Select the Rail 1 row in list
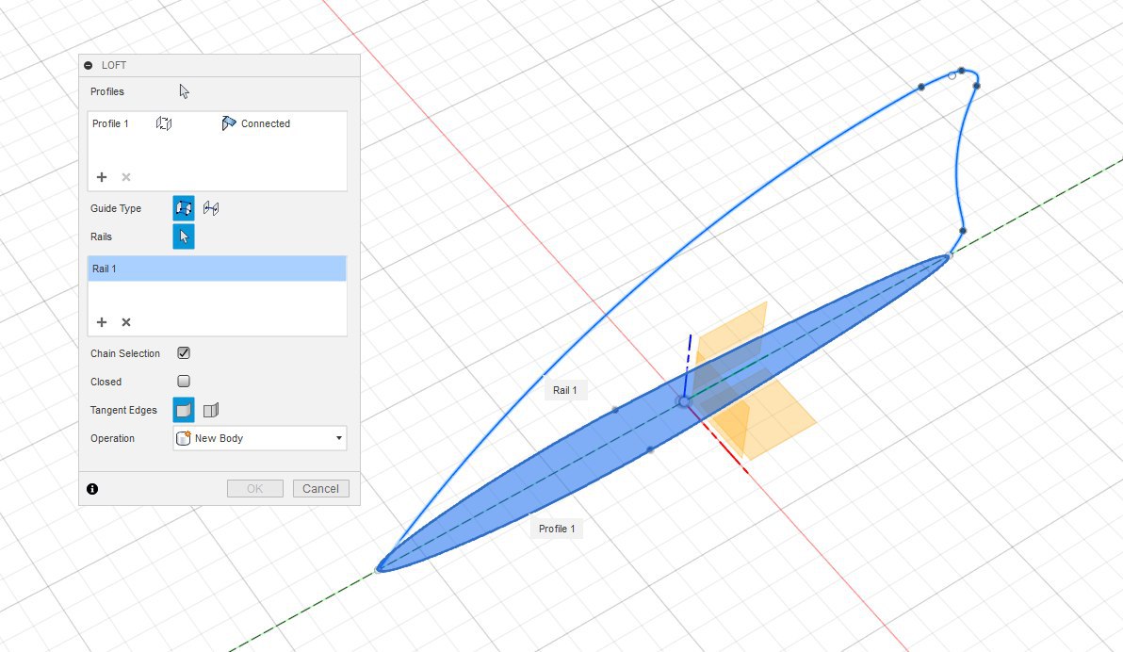This screenshot has width=1123, height=652. (x=217, y=269)
